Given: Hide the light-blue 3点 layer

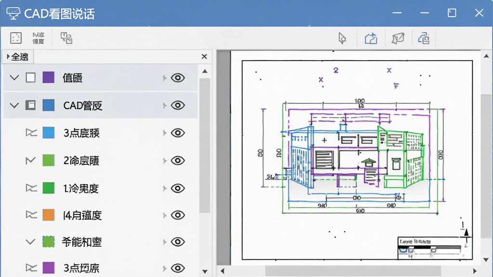Looking at the screenshot, I should click(x=178, y=133).
